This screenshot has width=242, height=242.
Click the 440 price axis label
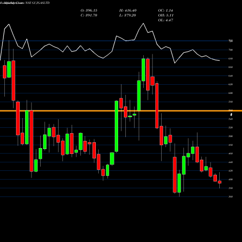point(231,162)
